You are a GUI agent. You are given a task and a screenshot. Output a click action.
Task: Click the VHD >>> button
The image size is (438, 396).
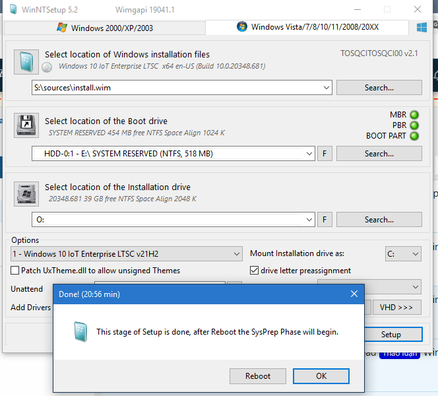point(396,308)
